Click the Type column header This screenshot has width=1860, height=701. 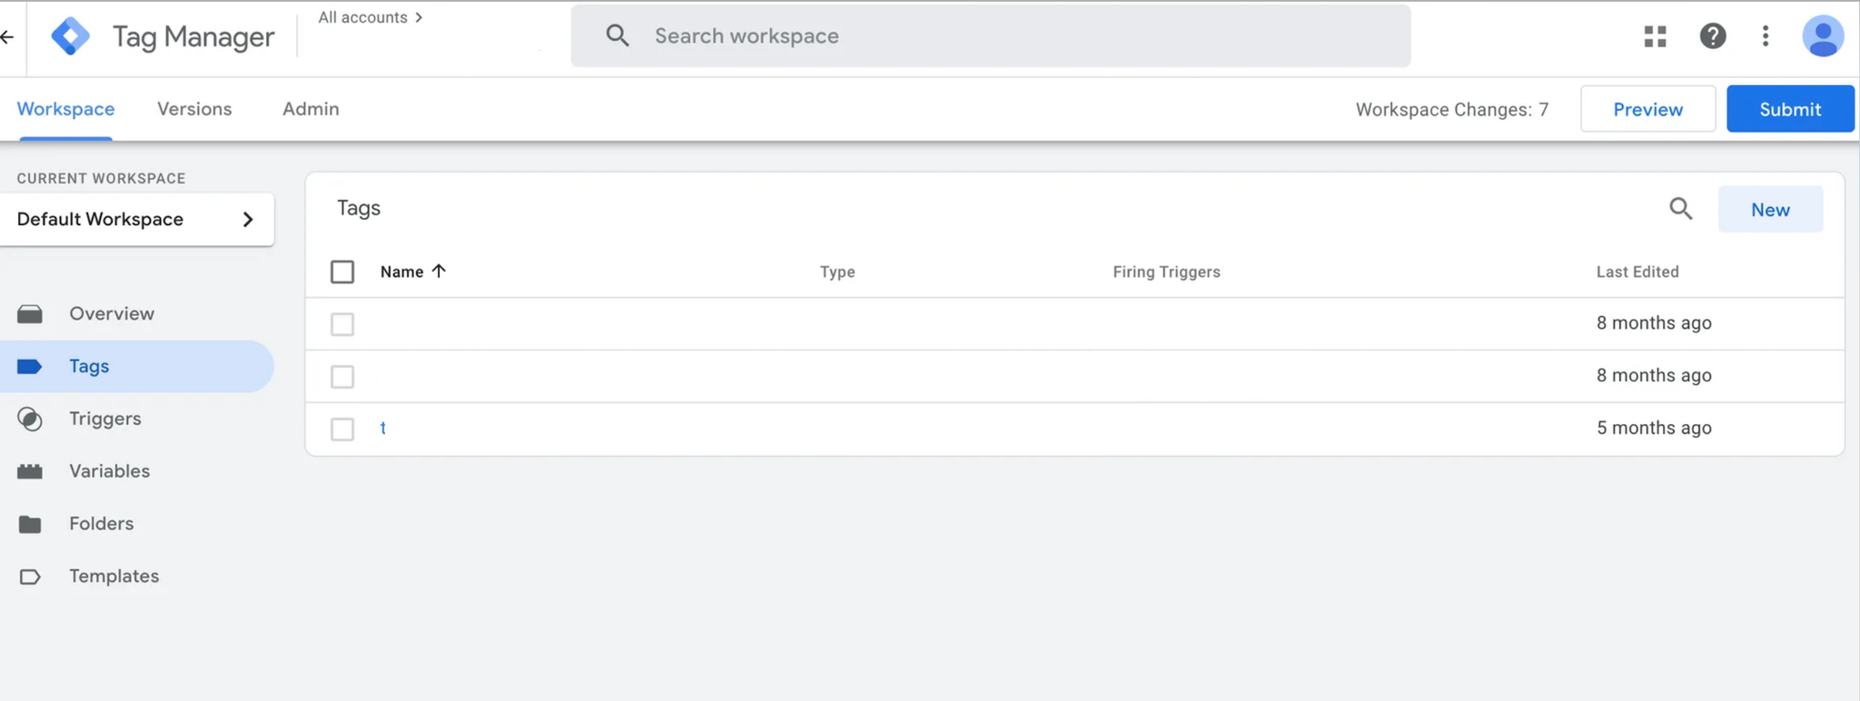837,272
